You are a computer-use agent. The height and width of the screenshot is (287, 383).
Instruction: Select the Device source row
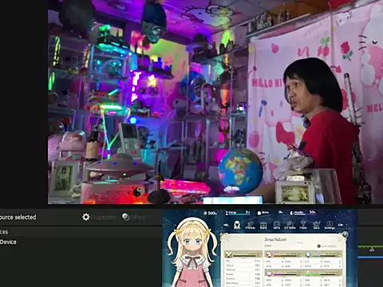80,242
